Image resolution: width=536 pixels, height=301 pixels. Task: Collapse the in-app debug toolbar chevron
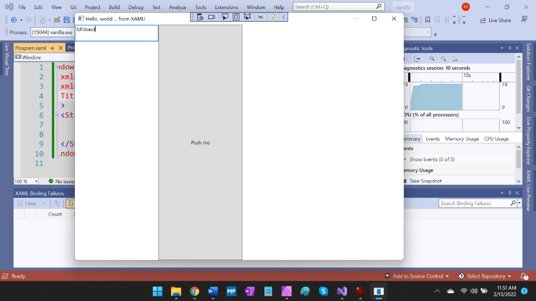284,17
